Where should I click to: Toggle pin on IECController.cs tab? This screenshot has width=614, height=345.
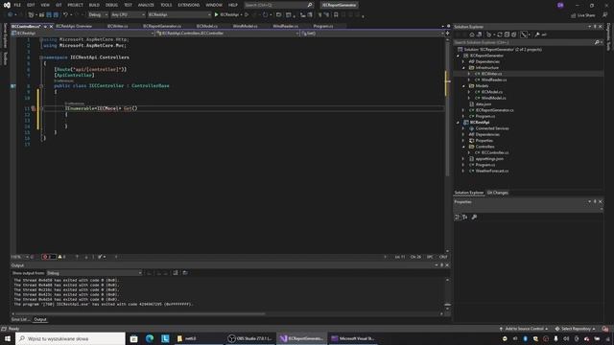click(x=45, y=27)
